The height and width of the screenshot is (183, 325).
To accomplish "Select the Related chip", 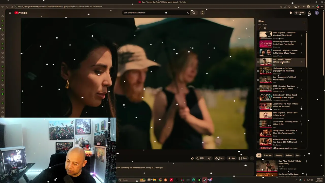I will click(x=289, y=155).
